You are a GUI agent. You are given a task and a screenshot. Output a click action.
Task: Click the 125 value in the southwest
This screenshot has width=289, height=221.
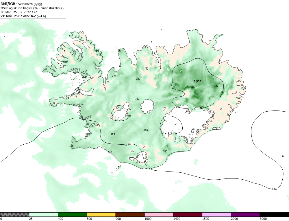click(113, 134)
